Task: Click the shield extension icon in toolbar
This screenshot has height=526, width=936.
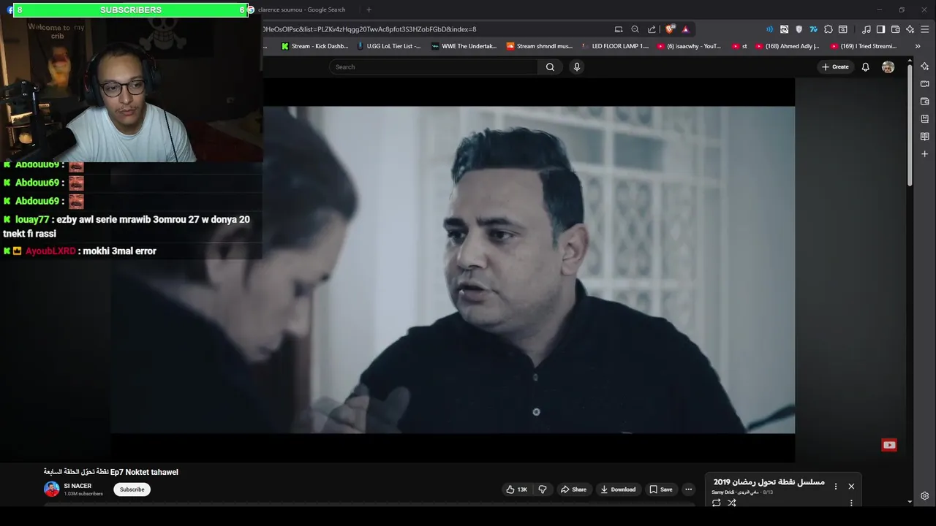Action: [x=799, y=29]
